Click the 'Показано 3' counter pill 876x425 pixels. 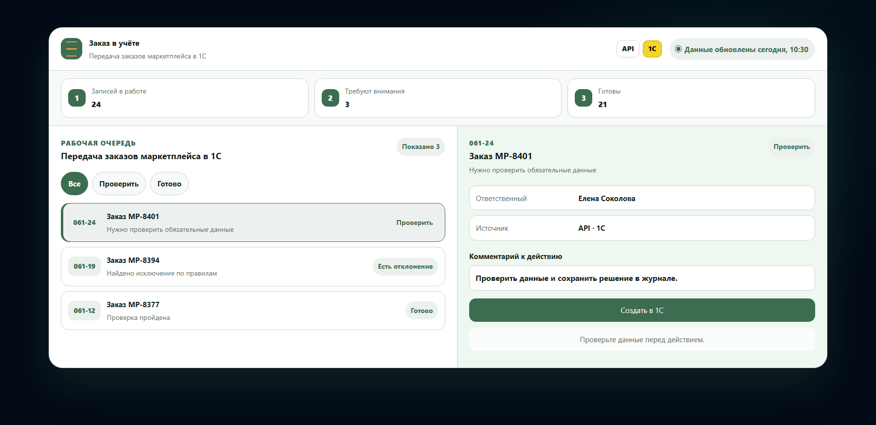421,147
